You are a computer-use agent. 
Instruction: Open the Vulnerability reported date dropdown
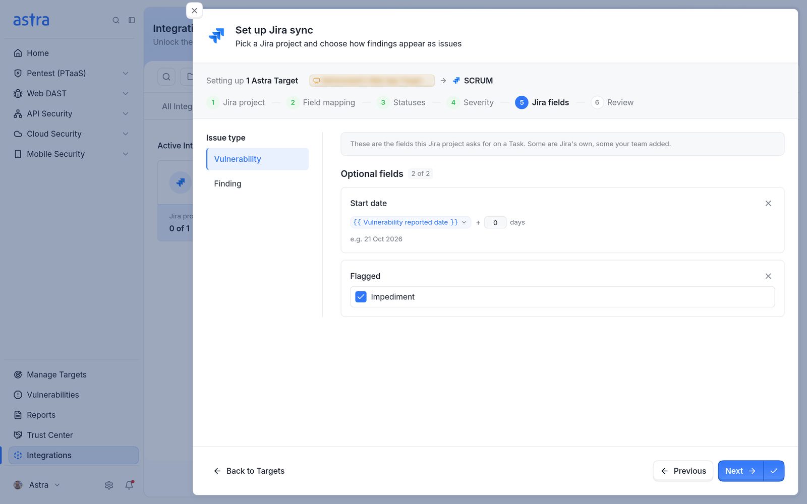[x=411, y=222]
